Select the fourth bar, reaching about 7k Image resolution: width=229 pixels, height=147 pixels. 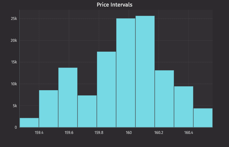(x=87, y=111)
